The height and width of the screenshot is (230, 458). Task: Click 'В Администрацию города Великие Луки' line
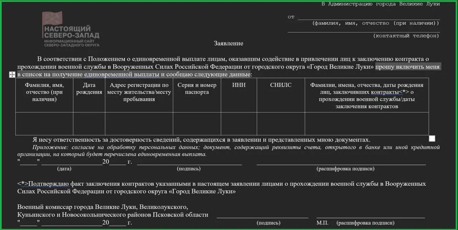(380, 4)
